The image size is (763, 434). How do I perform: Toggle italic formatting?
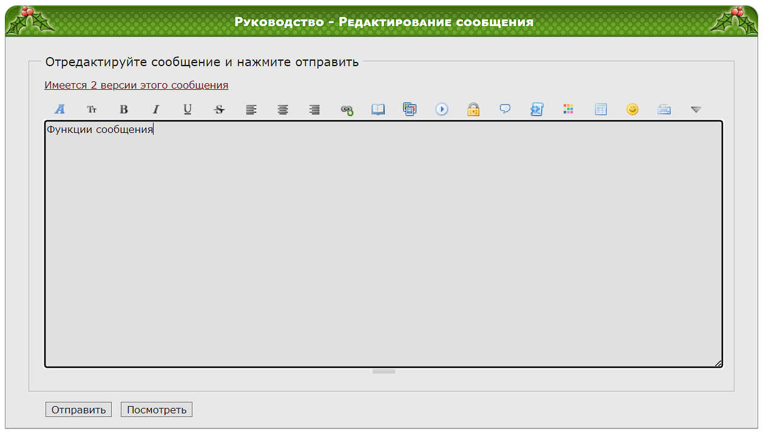[x=156, y=109]
